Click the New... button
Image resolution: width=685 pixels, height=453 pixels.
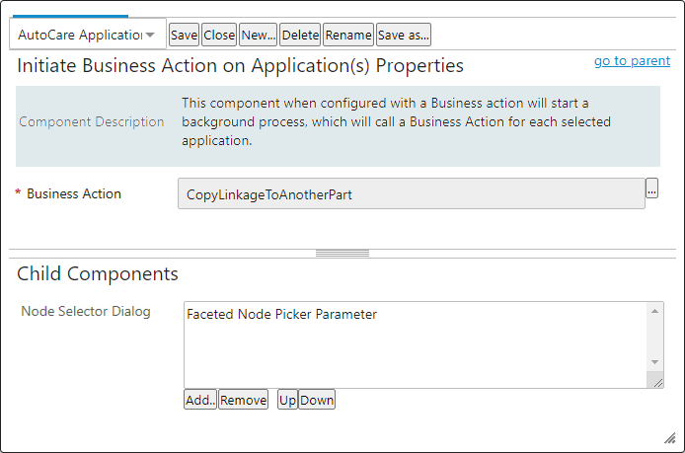pos(259,35)
